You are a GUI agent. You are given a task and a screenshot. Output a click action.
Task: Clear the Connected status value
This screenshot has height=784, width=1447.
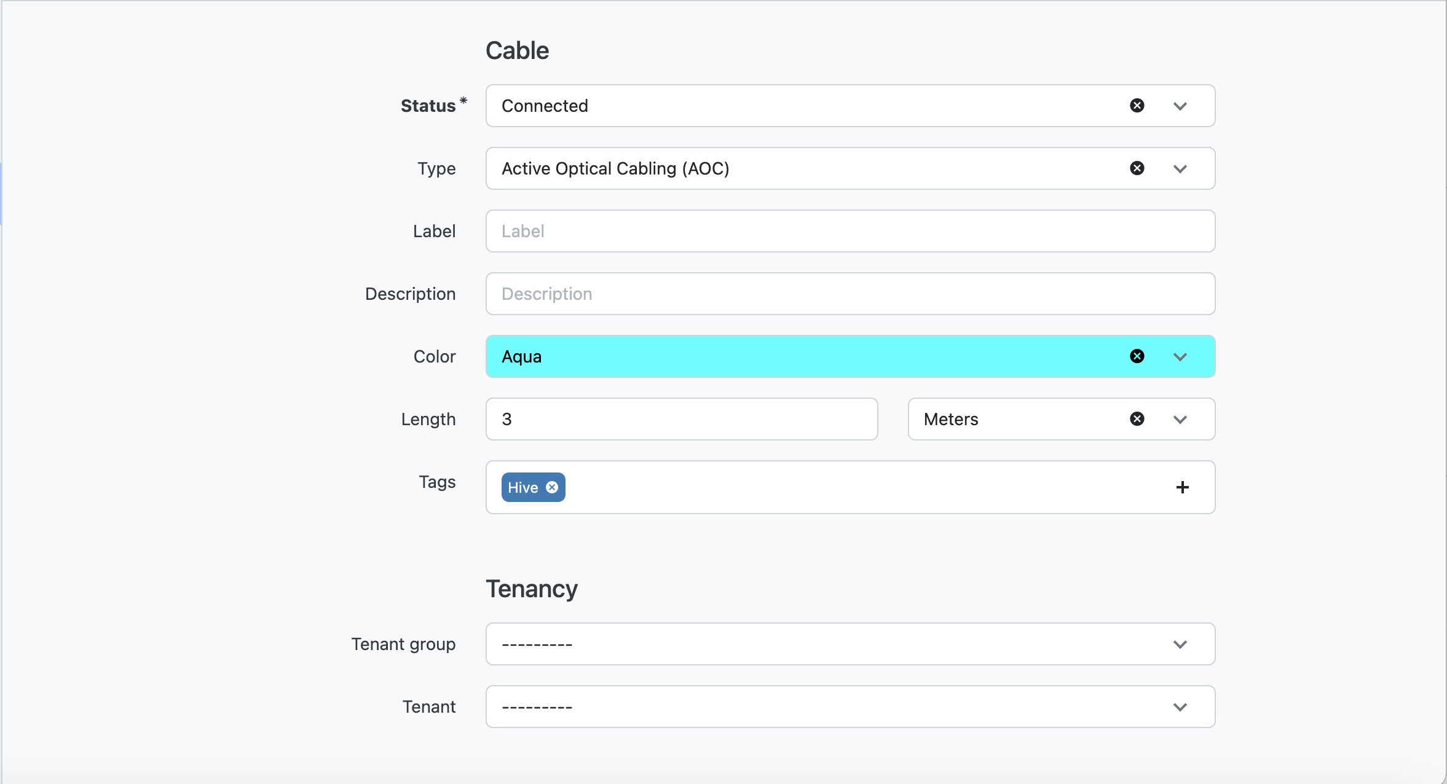pyautogui.click(x=1137, y=106)
